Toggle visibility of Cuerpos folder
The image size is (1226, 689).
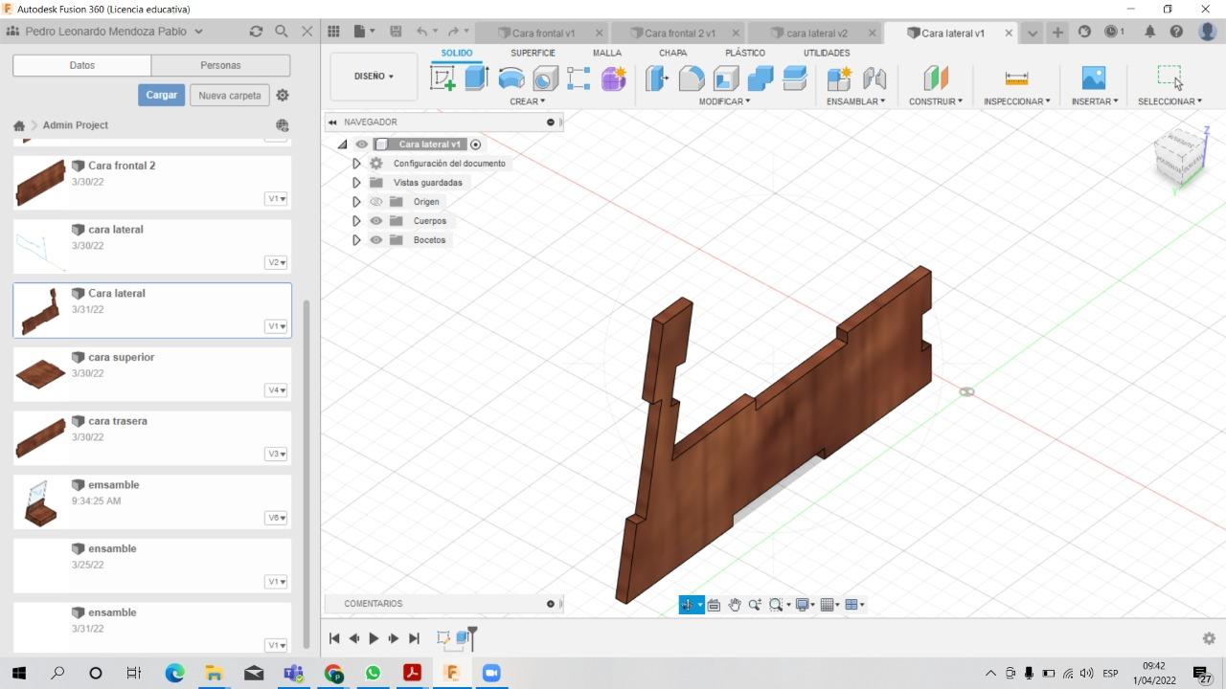click(376, 221)
